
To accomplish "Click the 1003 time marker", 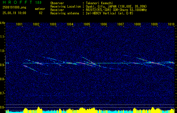I will point(53,24).
